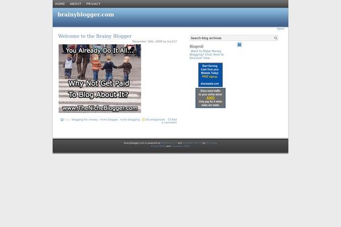Open the 'Comments (RSS)' footer link

pos(180,146)
